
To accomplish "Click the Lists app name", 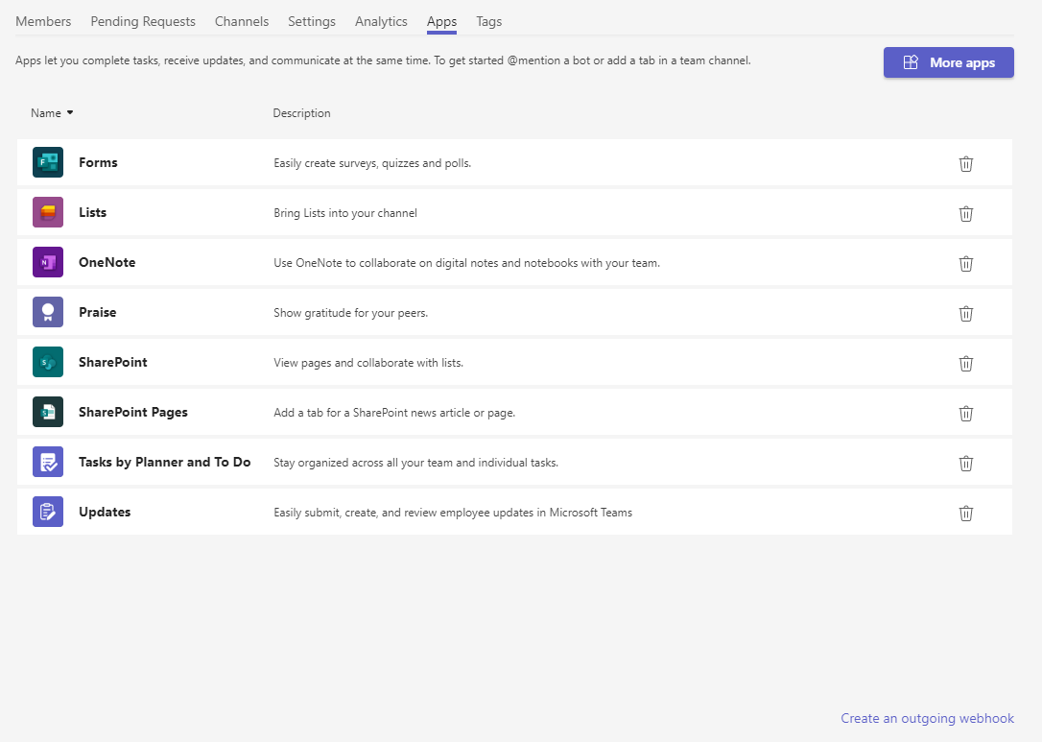I will pyautogui.click(x=92, y=212).
